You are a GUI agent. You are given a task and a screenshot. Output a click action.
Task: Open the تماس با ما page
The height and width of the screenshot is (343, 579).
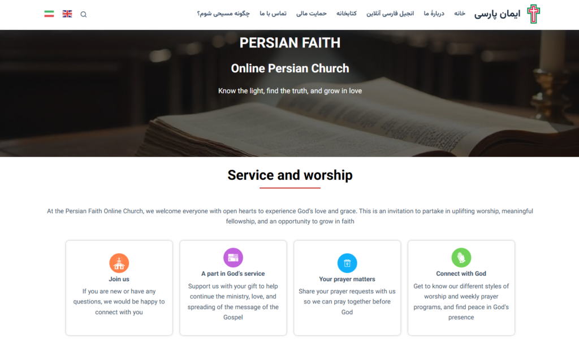tap(273, 14)
